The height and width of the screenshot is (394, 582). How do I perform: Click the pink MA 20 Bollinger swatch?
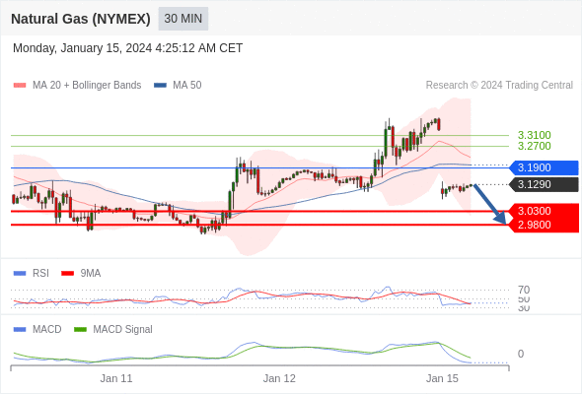pos(20,86)
